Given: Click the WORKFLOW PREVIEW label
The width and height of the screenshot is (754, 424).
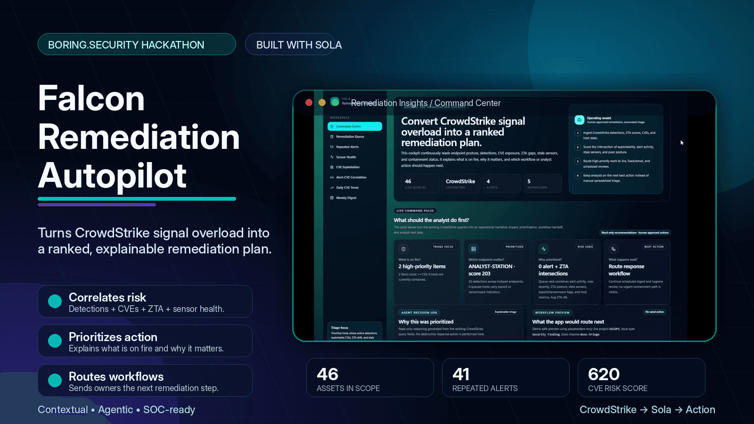Looking at the screenshot, I should (x=552, y=312).
